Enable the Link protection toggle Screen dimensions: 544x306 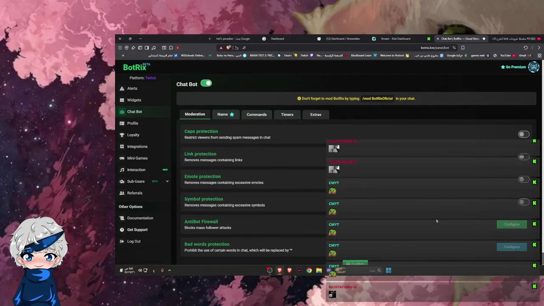click(x=524, y=157)
